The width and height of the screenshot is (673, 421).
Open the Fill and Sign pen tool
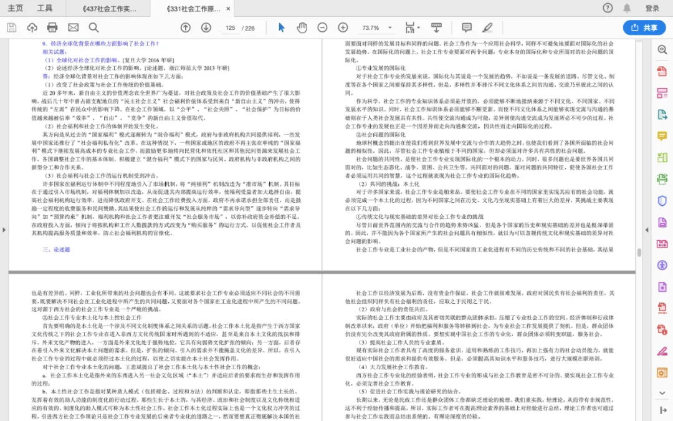pos(662,351)
